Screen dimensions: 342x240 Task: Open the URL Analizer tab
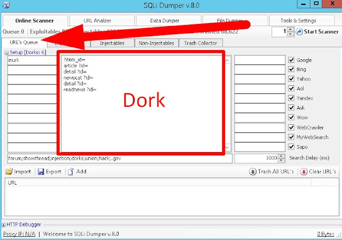[x=102, y=21]
